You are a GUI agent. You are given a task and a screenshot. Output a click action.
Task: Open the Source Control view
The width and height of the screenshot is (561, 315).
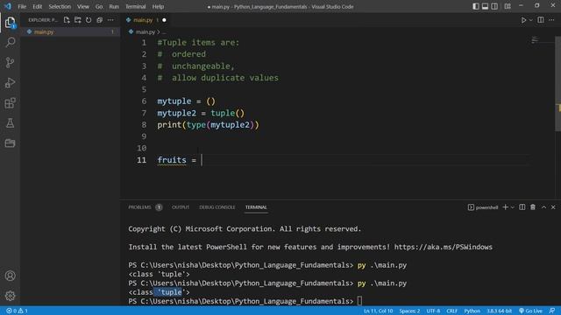coord(10,62)
